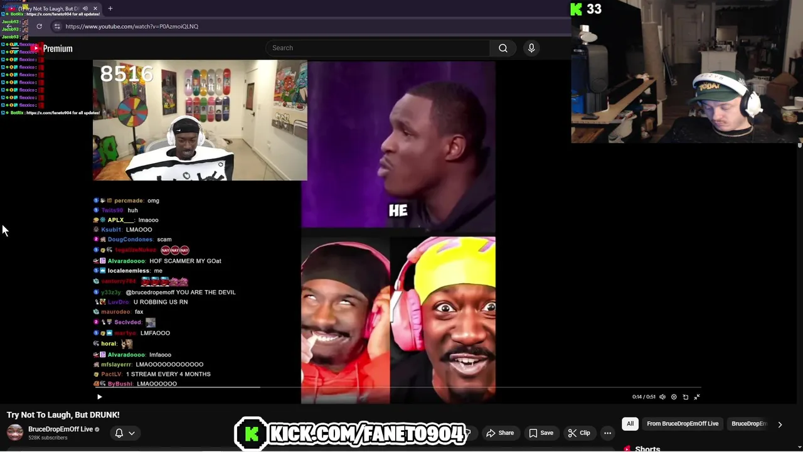Play the YouTube video
The height and width of the screenshot is (452, 803).
click(x=99, y=397)
